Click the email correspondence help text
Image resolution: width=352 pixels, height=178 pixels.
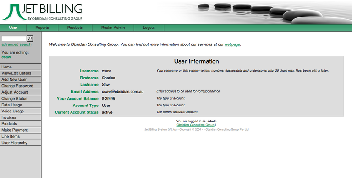tap(188, 91)
